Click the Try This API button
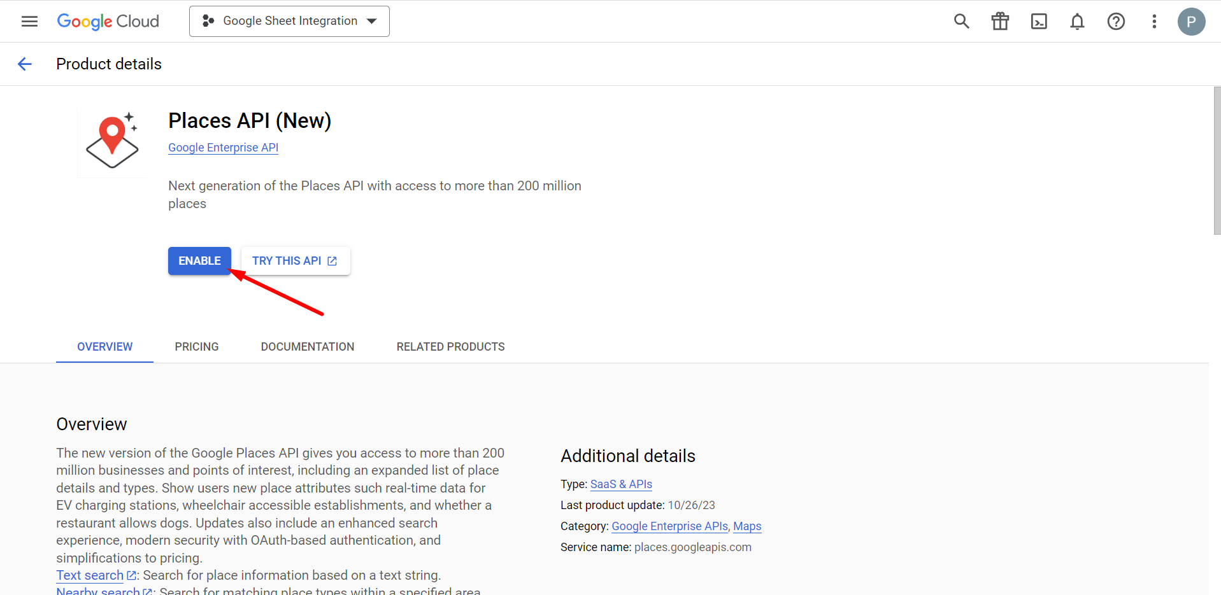Screen dimensions: 1221x595 point(296,261)
